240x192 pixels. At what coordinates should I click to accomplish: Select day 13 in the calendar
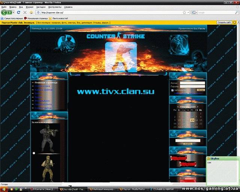pos(192,120)
